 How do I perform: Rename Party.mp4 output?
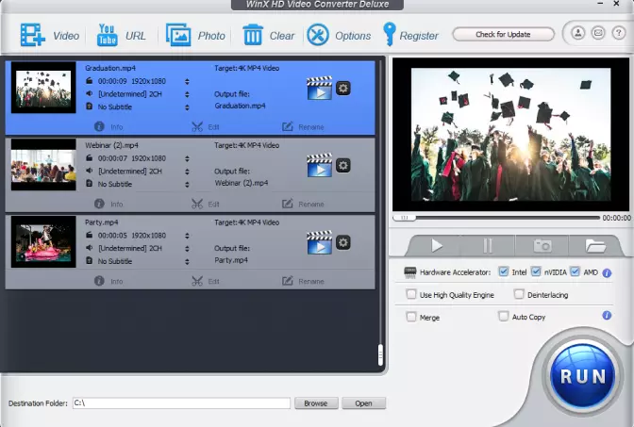pos(303,281)
